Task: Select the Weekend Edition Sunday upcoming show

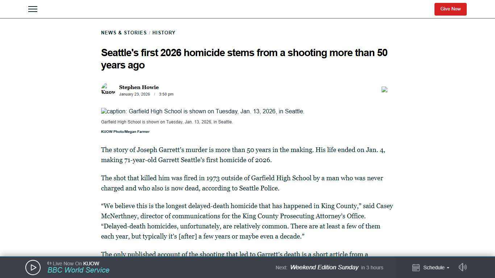Action: [324, 267]
